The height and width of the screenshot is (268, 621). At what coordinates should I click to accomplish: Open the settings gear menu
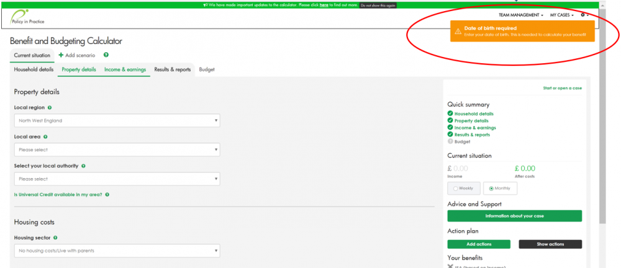(x=583, y=15)
